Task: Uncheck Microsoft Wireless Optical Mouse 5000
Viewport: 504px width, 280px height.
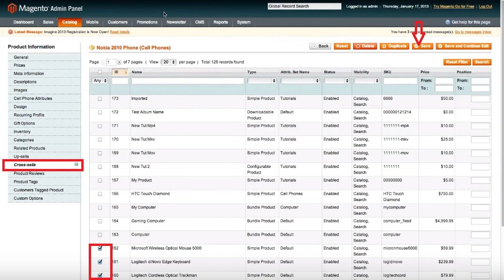Action: point(100,249)
